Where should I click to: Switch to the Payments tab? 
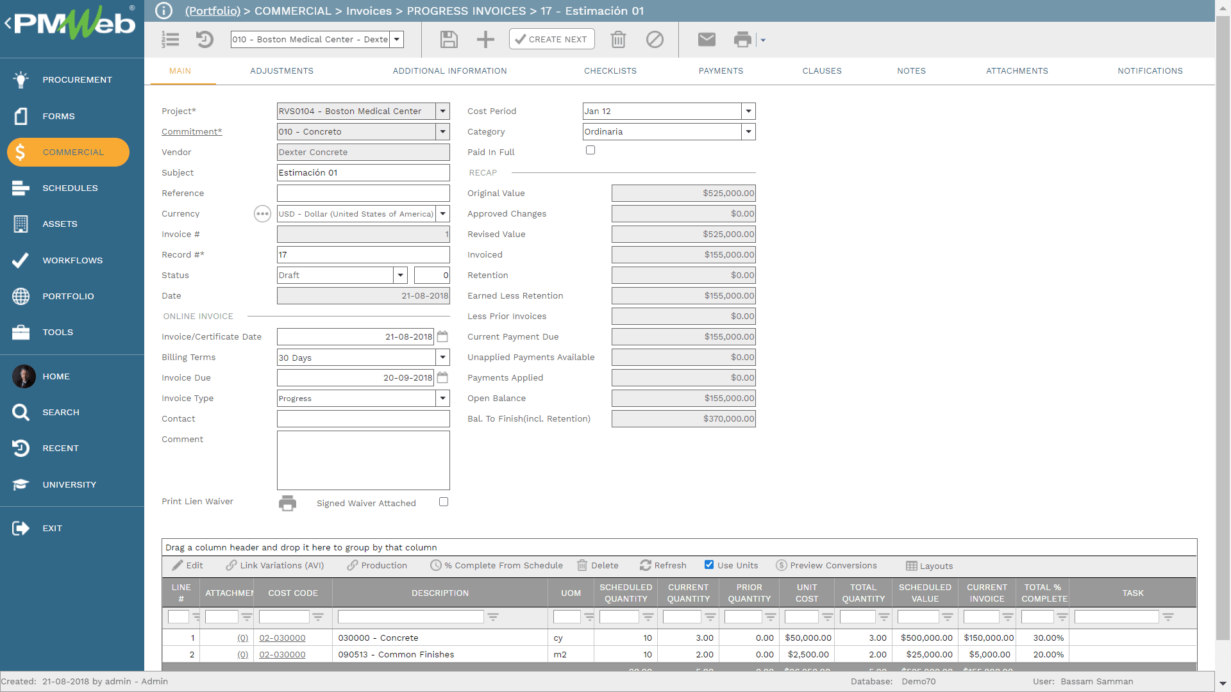(721, 71)
